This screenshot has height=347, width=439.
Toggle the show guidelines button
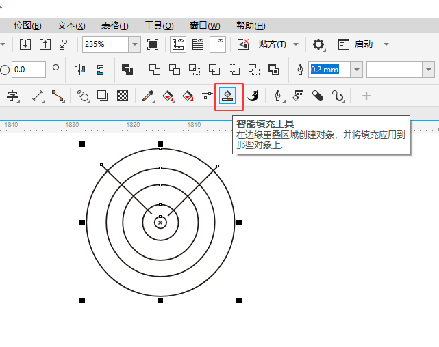218,44
